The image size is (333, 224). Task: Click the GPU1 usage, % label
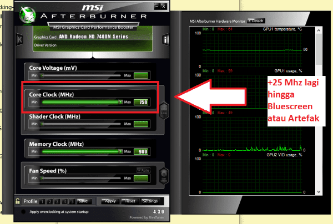[x=288, y=71]
